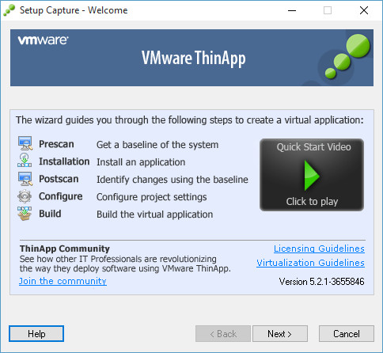Click the Next button
This screenshot has width=383, height=353.
point(280,334)
